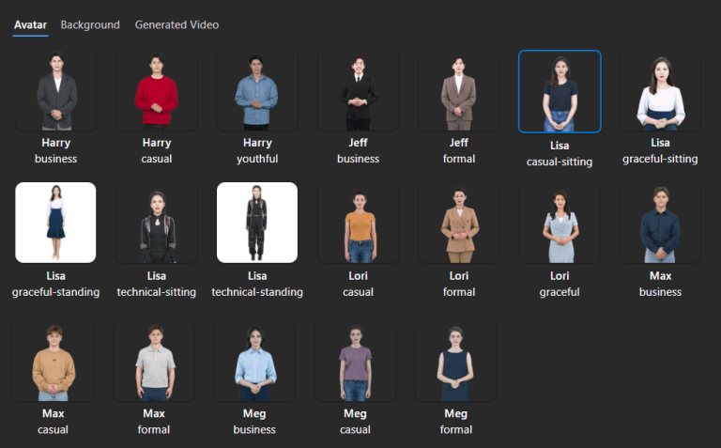The height and width of the screenshot is (448, 721).
Task: Select the Harry business avatar thumbnail
Action: 55,90
